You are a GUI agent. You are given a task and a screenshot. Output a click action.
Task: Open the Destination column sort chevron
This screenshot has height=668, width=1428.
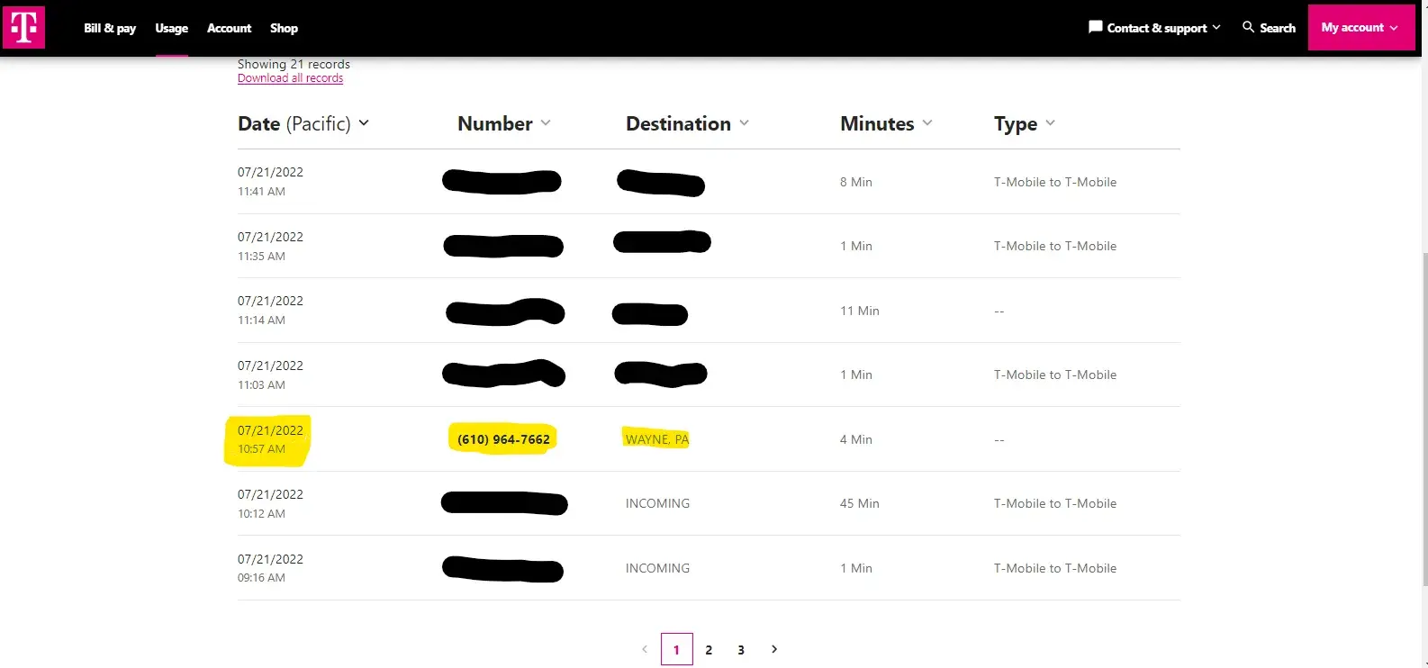pyautogui.click(x=744, y=123)
